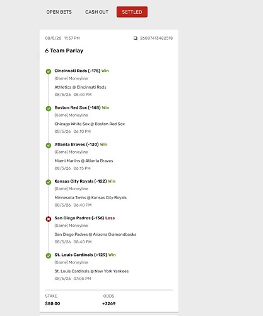Viewport: 263px width, 316px height.
Task: Open St. Louis Cardinals @ New York Yankees matchup
Action: click(91, 271)
